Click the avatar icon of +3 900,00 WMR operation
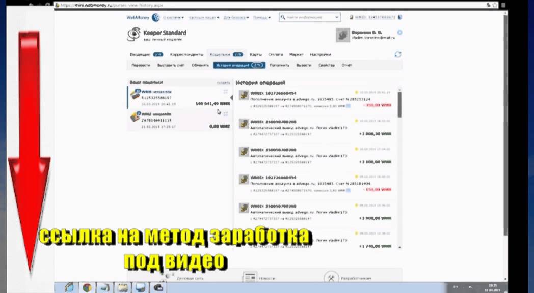534x293 pixels. pos(244,208)
